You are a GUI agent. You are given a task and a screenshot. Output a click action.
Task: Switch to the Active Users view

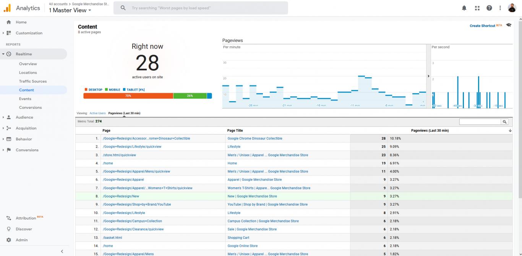coord(98,113)
